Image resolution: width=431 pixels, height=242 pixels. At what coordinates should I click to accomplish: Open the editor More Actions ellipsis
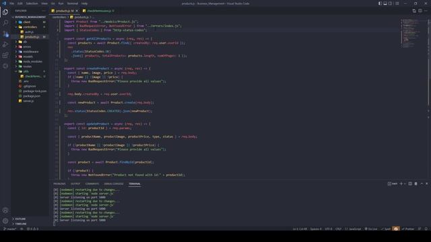point(426,11)
